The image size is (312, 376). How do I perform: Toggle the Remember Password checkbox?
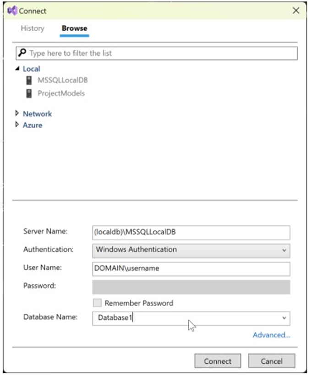97,303
